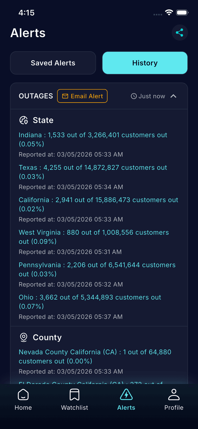Tap the clock icon beside Just now

pyautogui.click(x=134, y=96)
